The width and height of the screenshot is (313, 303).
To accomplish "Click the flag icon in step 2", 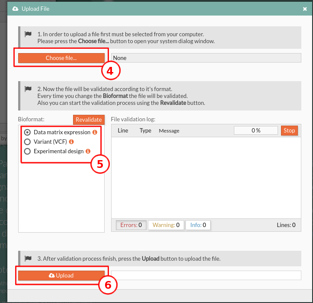I will pyautogui.click(x=28, y=89).
